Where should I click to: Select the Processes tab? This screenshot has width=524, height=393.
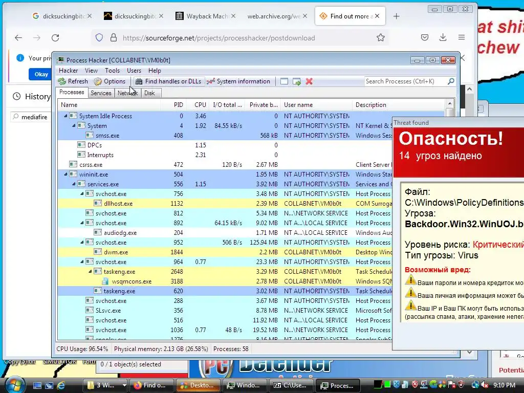point(72,92)
